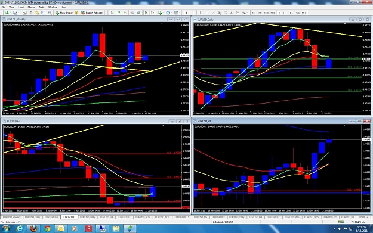Open the Charts menu
373x233 pixels.
(x=31, y=7)
